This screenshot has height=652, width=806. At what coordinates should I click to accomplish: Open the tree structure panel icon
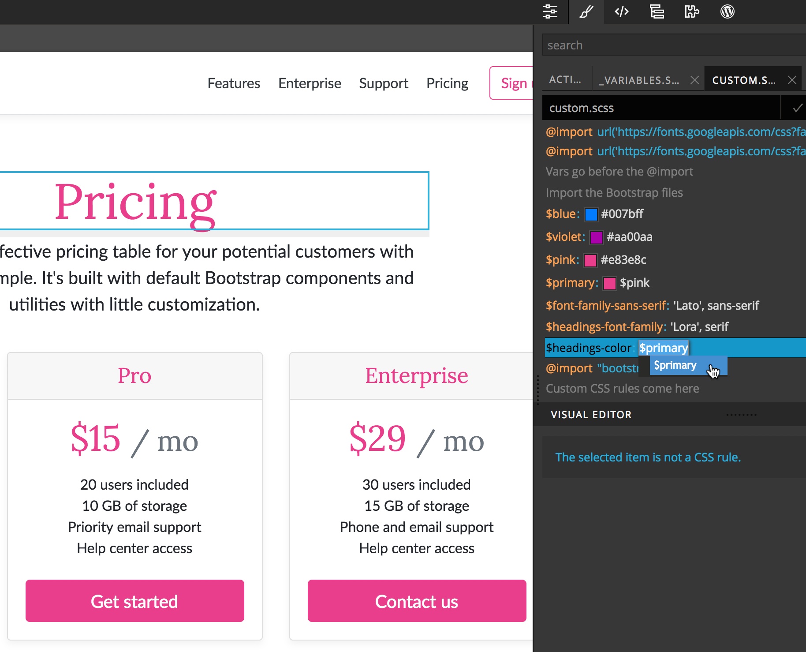[x=657, y=11]
